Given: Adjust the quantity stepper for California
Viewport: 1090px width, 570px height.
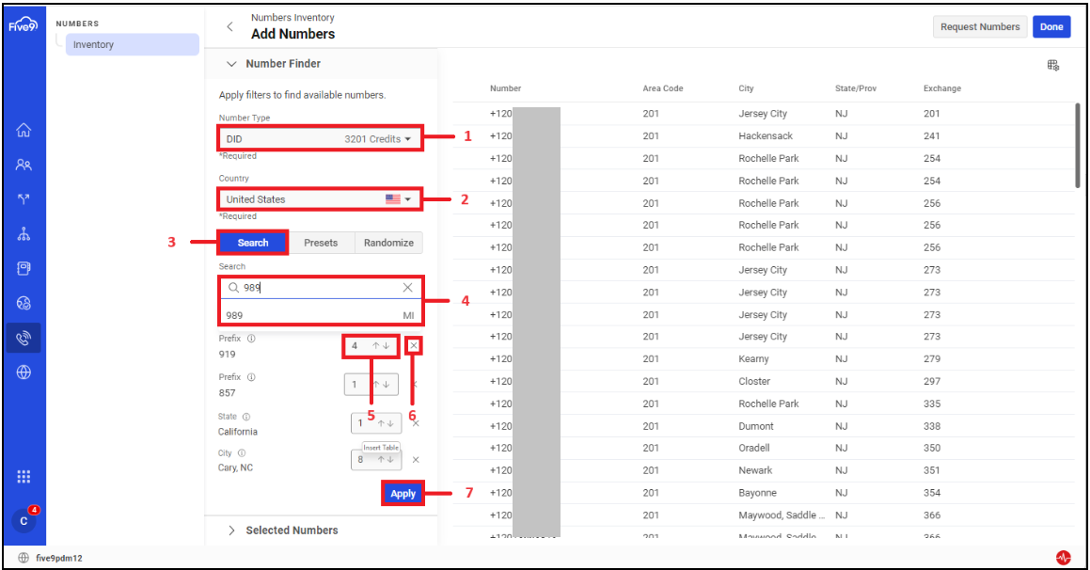Looking at the screenshot, I should (x=376, y=423).
